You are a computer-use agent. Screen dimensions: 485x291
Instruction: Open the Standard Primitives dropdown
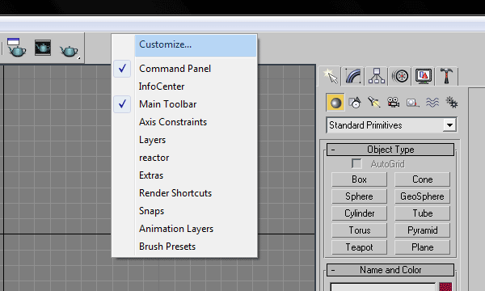click(391, 125)
